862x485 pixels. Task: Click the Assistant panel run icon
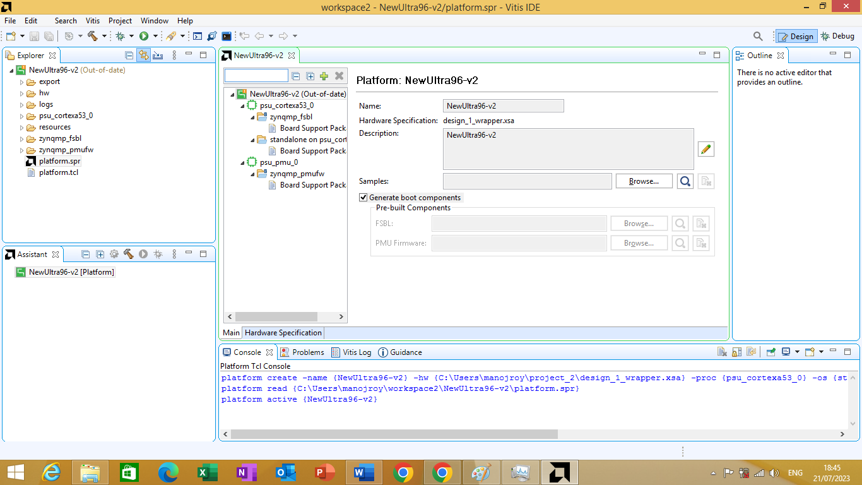[x=143, y=254]
